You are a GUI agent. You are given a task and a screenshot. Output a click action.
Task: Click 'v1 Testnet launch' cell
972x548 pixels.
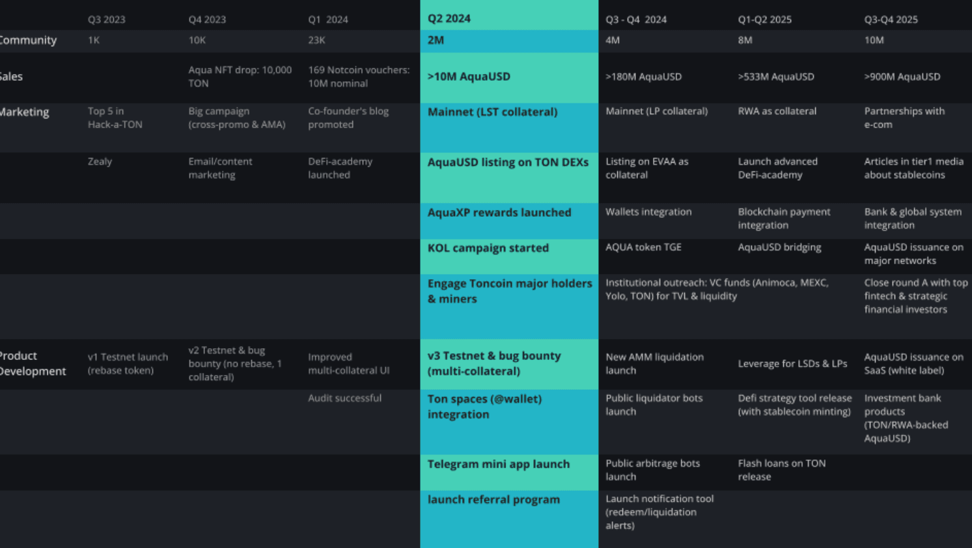128,363
